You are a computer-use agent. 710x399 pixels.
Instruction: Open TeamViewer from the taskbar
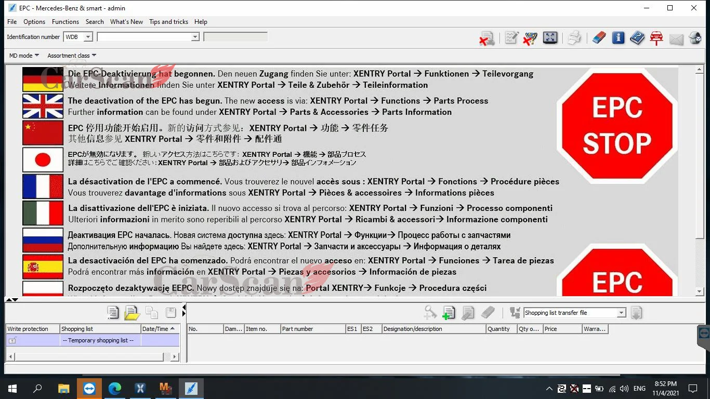click(x=89, y=389)
